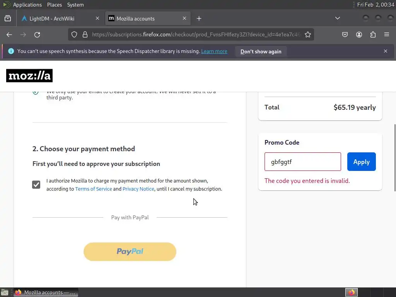Image resolution: width=396 pixels, height=297 pixels.
Task: Open the Terms of Service link
Action: tap(94, 189)
